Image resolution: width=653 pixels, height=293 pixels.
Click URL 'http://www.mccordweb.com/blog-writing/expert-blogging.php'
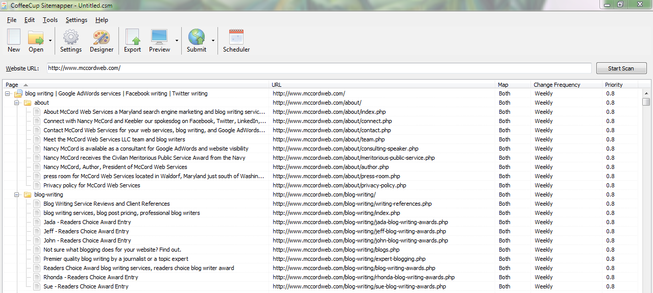click(349, 259)
